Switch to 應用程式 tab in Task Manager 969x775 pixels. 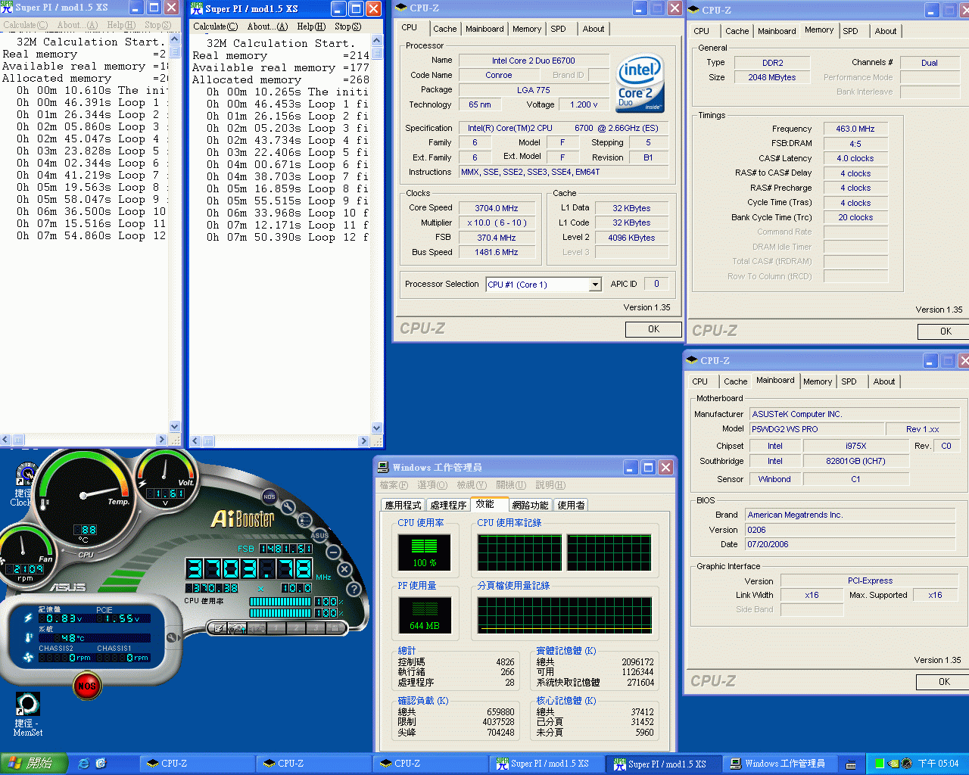pyautogui.click(x=403, y=506)
